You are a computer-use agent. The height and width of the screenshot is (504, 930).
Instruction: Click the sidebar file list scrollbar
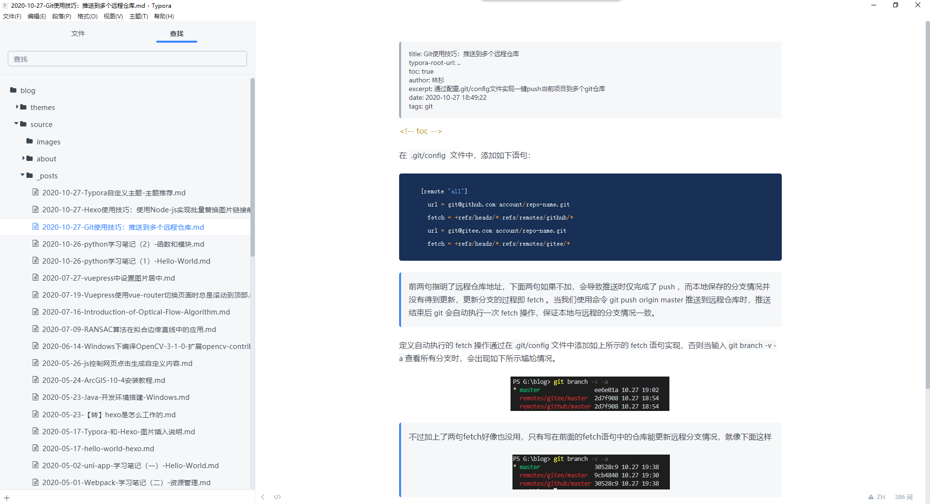coord(252,167)
